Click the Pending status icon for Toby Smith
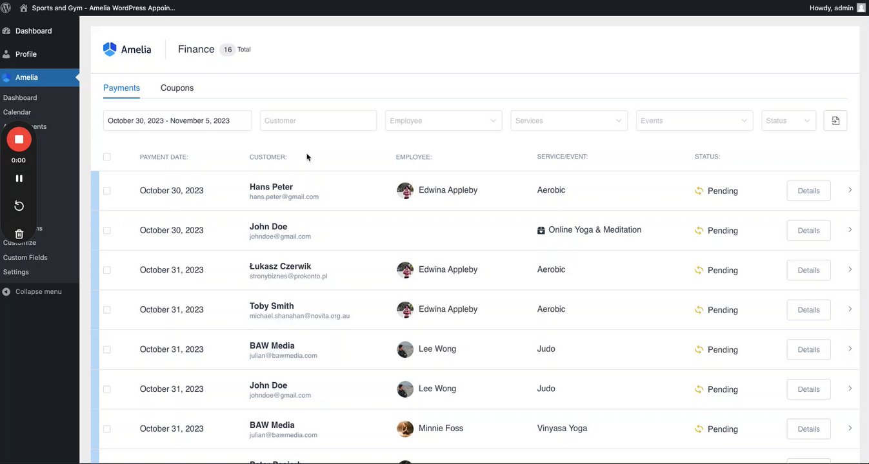 click(x=699, y=310)
